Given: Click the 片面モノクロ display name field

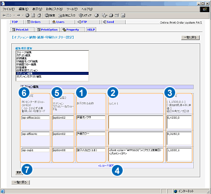Looking at the screenshot, I should (91, 117).
